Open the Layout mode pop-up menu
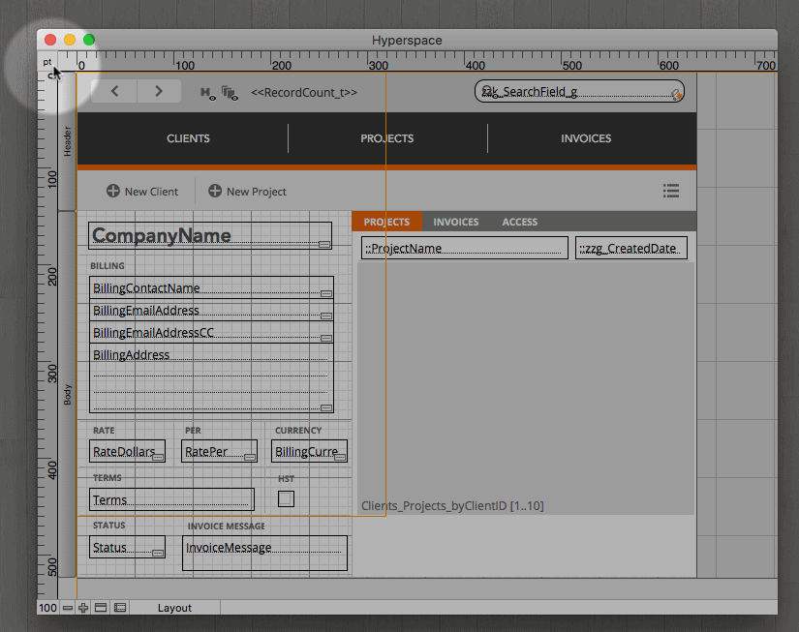The height and width of the screenshot is (632, 799). (x=174, y=608)
